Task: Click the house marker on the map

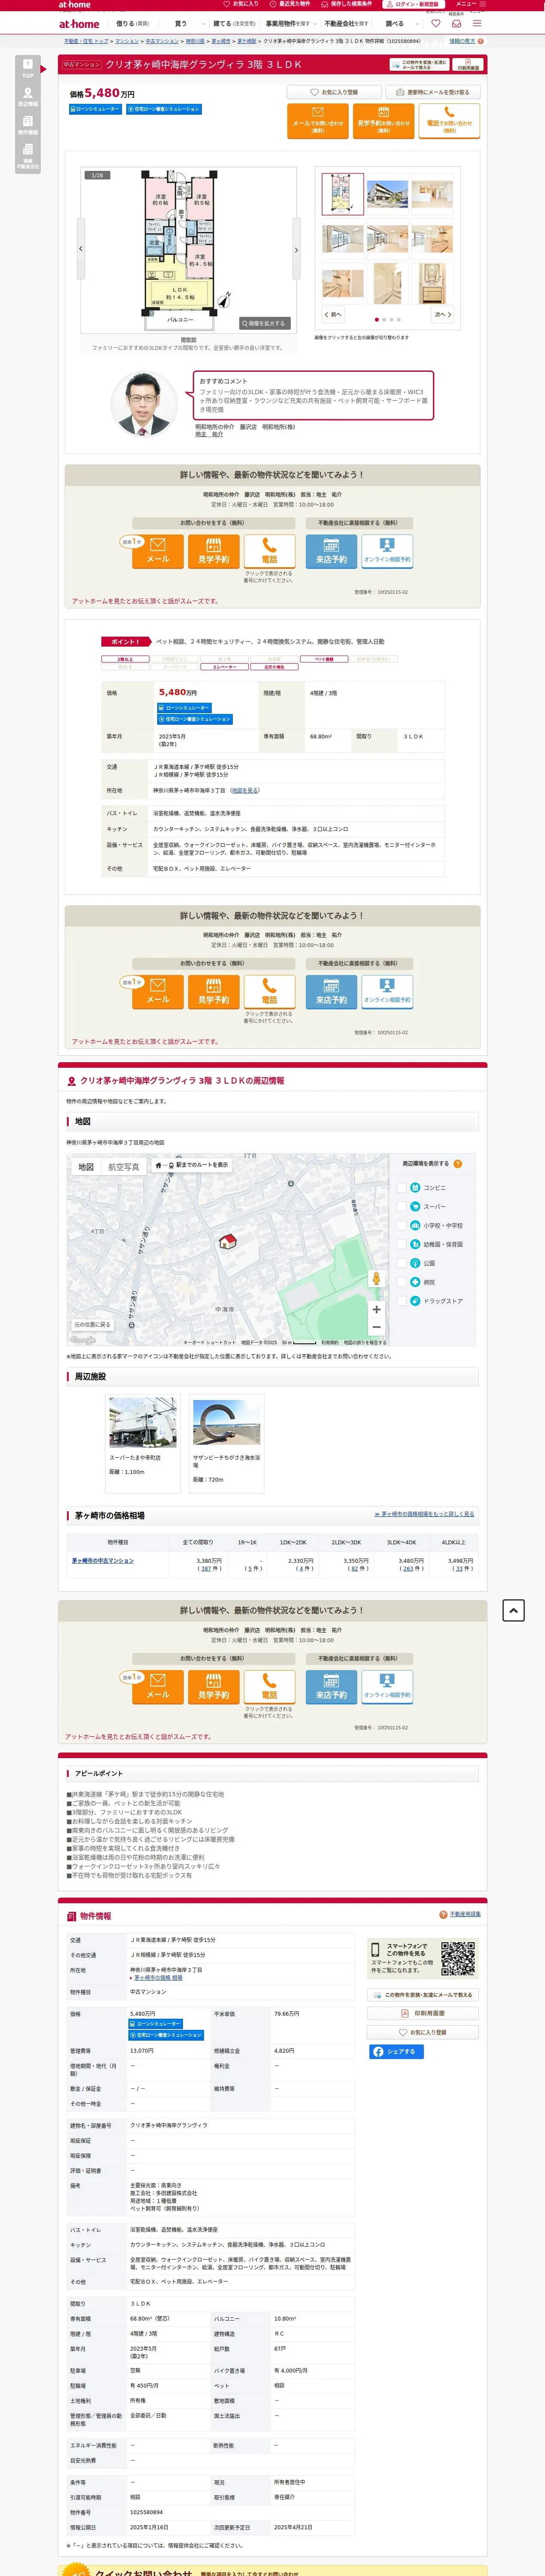Action: [x=227, y=1241]
